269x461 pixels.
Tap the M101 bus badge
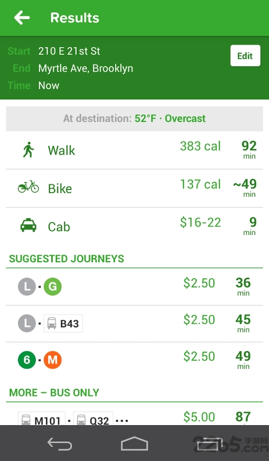(x=41, y=418)
